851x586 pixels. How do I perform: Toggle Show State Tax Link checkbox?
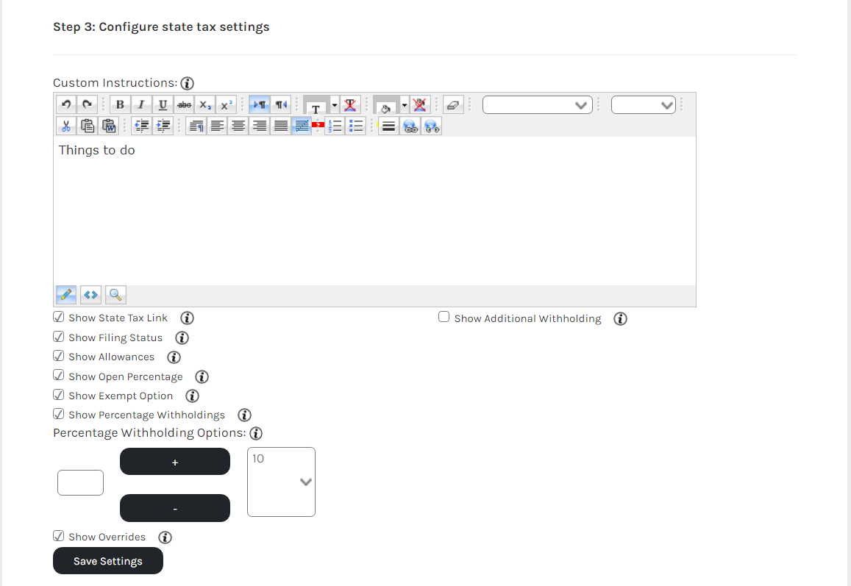pyautogui.click(x=59, y=317)
